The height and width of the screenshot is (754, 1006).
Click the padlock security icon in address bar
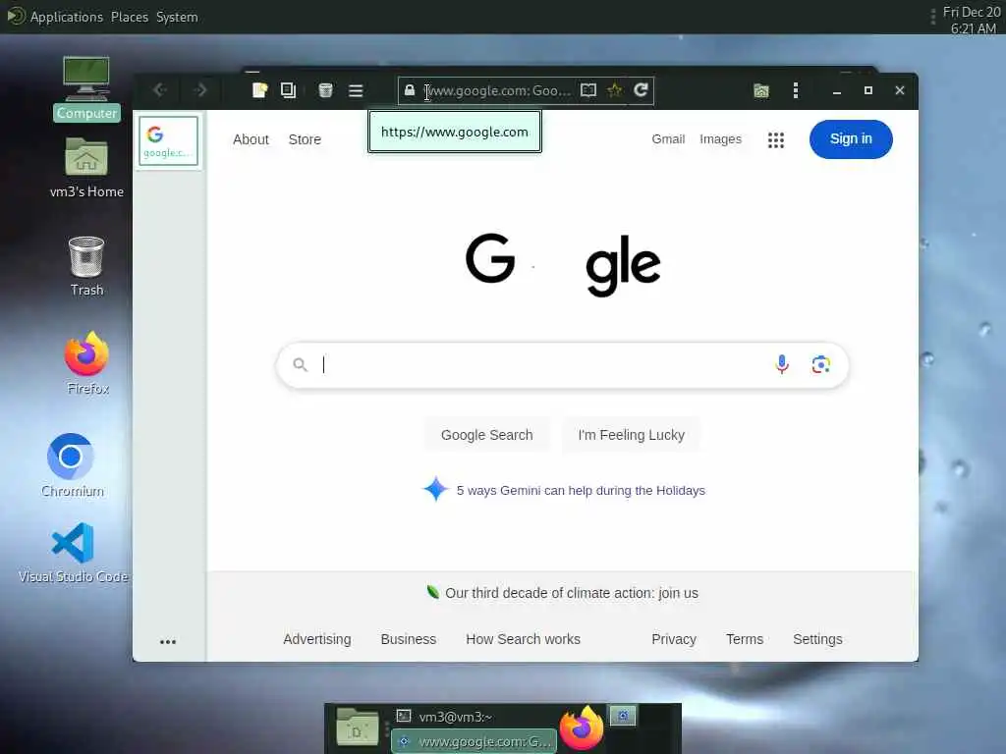[410, 90]
